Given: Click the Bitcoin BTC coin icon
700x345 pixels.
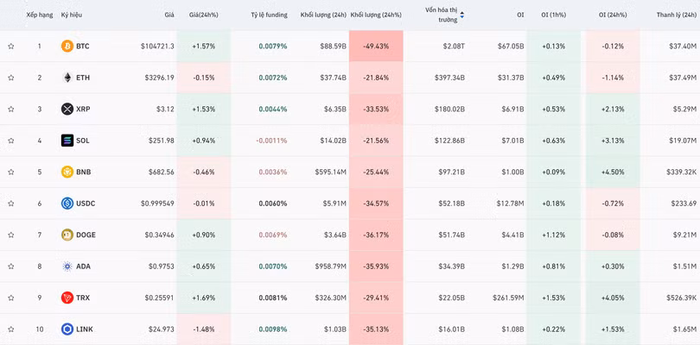Looking at the screenshot, I should (67, 46).
